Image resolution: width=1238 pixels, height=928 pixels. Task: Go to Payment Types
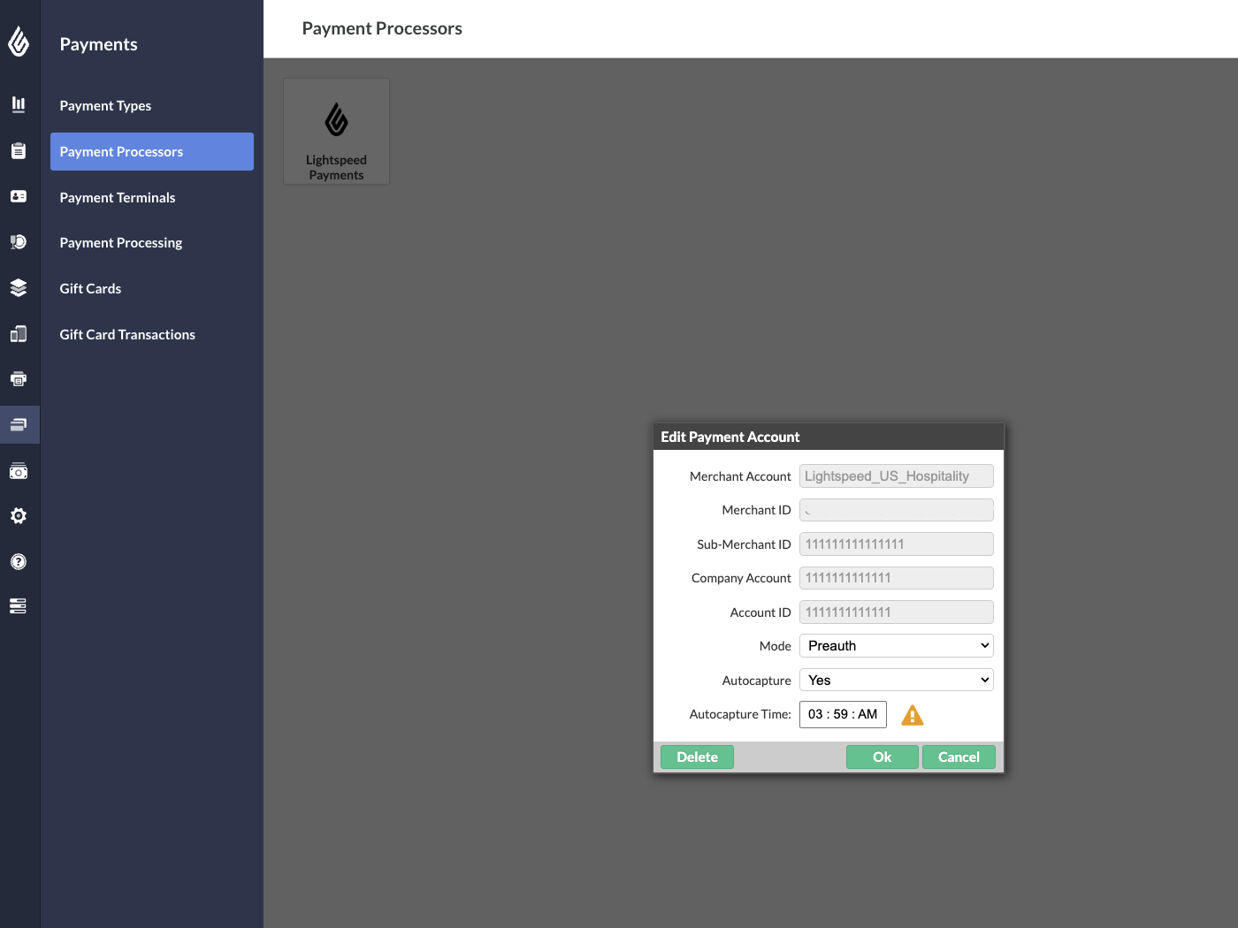pos(105,105)
